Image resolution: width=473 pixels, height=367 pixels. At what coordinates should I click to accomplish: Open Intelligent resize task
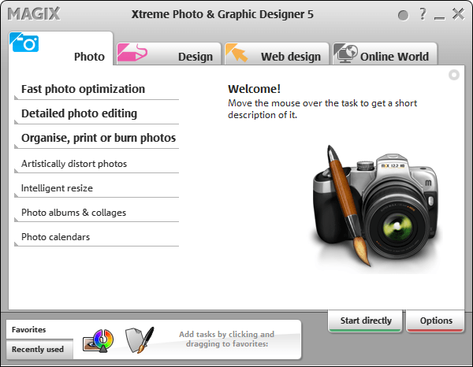coord(96,188)
